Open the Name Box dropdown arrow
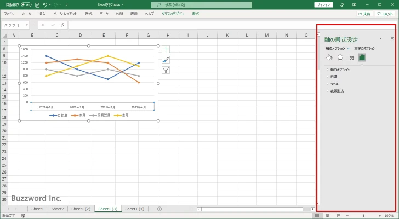399x219 pixels. pos(26,25)
